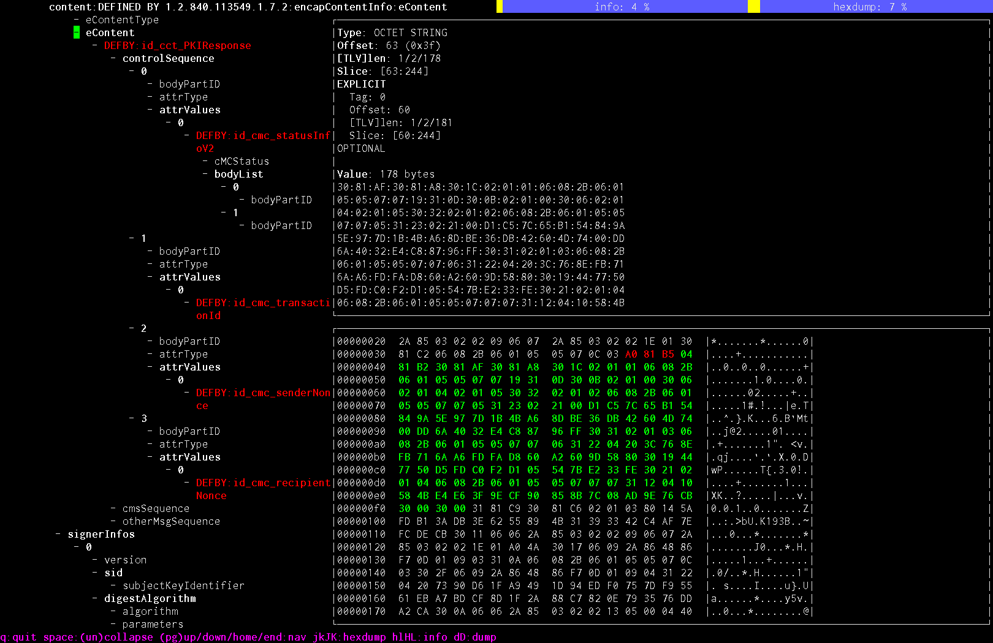Select DEFBY:id_cmc_recipientNonce entry
The image size is (993, 643).
pyautogui.click(x=263, y=489)
